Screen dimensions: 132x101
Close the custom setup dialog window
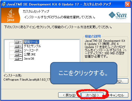coord(128,4)
